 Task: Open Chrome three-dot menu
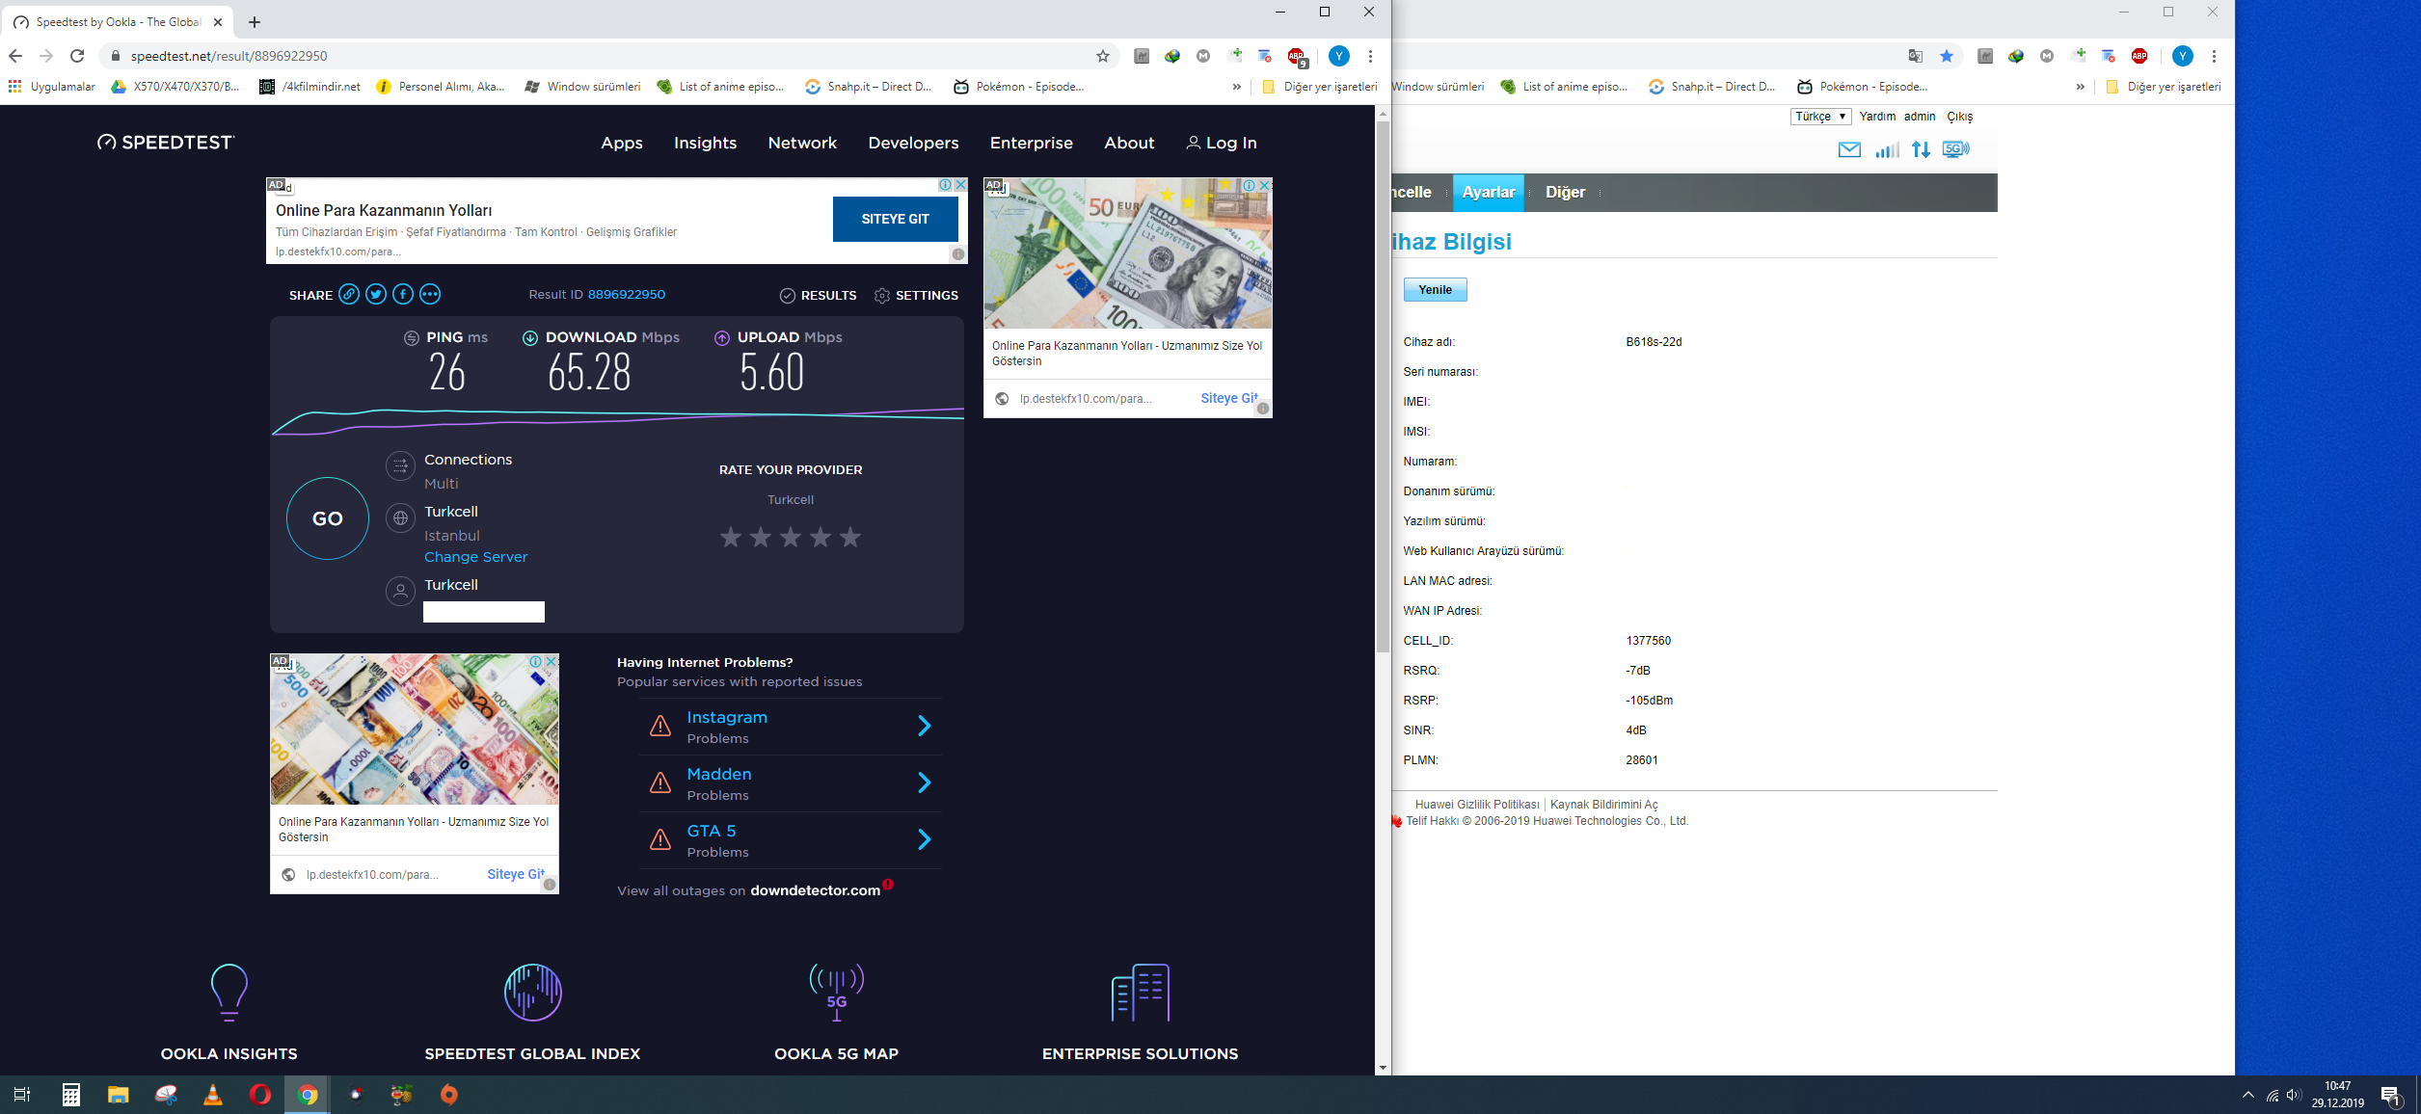(x=1370, y=56)
